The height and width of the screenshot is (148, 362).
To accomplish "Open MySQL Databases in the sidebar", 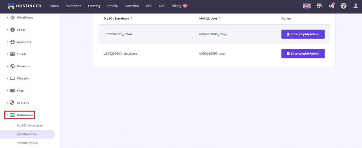I will [30, 125].
